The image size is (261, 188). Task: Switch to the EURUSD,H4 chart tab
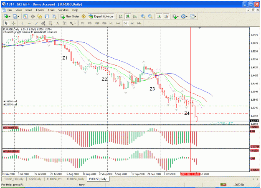[54, 179]
